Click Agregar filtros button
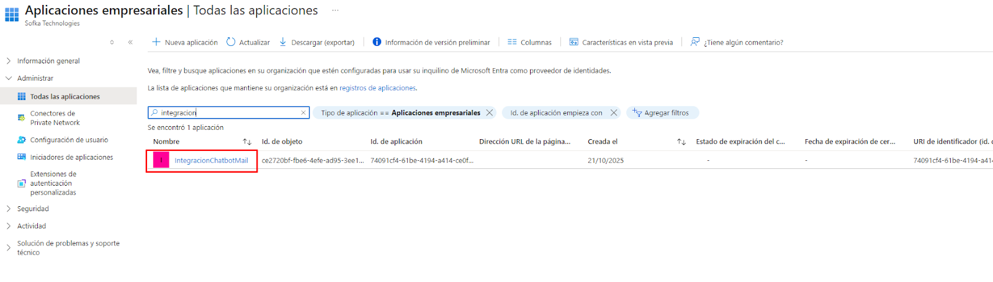The image size is (993, 282). pyautogui.click(x=662, y=113)
